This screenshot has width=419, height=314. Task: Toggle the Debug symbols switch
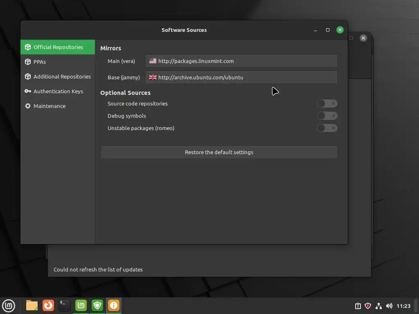tap(327, 116)
